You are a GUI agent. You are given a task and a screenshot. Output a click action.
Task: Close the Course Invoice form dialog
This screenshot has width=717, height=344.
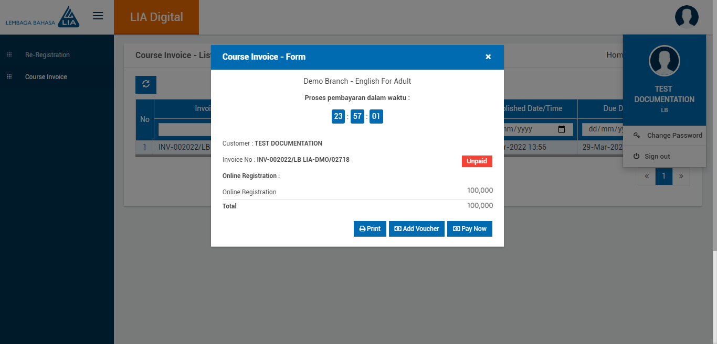(488, 57)
